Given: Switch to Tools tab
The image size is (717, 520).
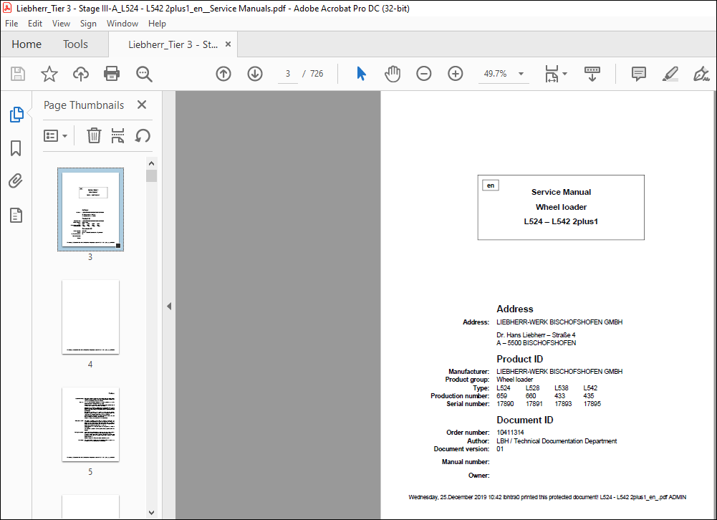Looking at the screenshot, I should pyautogui.click(x=75, y=44).
